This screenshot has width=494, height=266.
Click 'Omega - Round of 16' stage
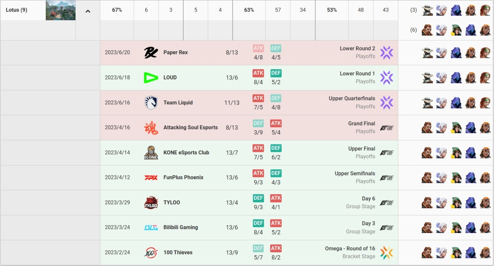[x=350, y=249]
